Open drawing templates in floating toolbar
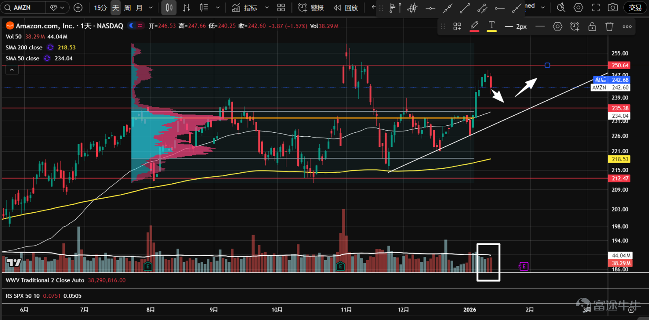649x320 pixels. pos(457,26)
